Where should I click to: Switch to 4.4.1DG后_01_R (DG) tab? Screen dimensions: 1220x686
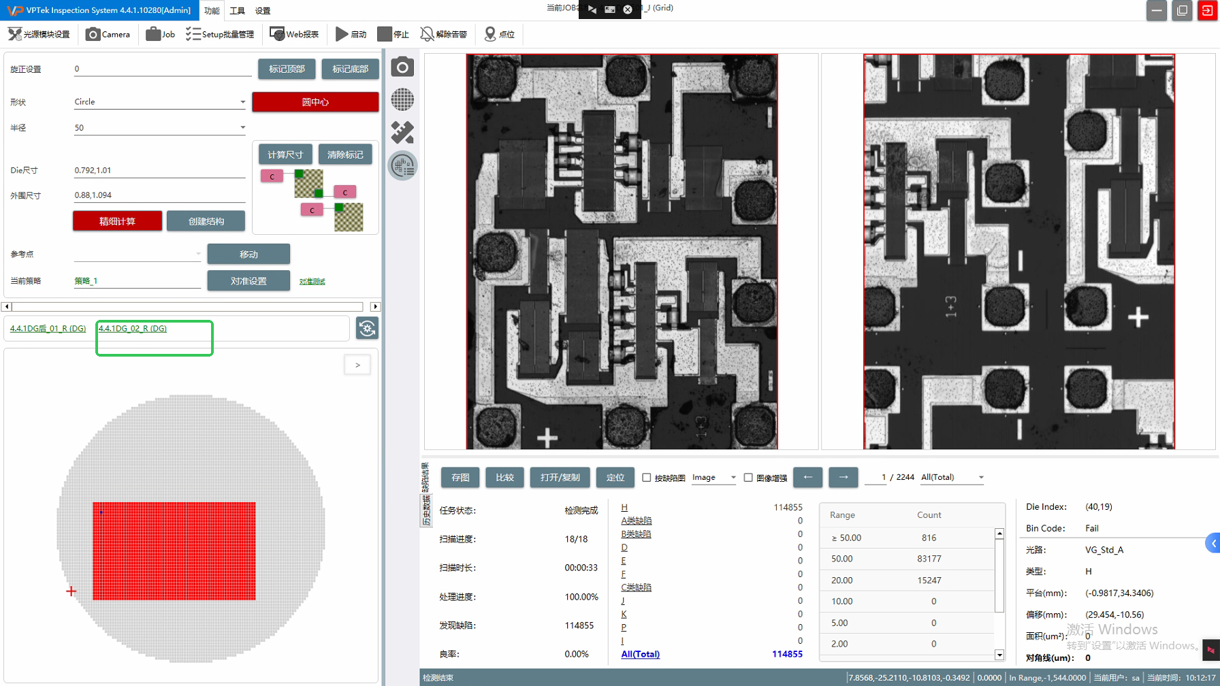[x=48, y=329]
